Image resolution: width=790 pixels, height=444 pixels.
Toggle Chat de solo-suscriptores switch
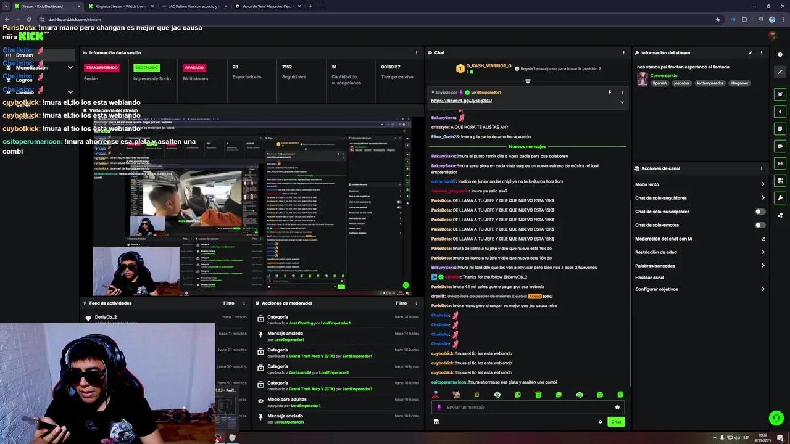point(760,212)
